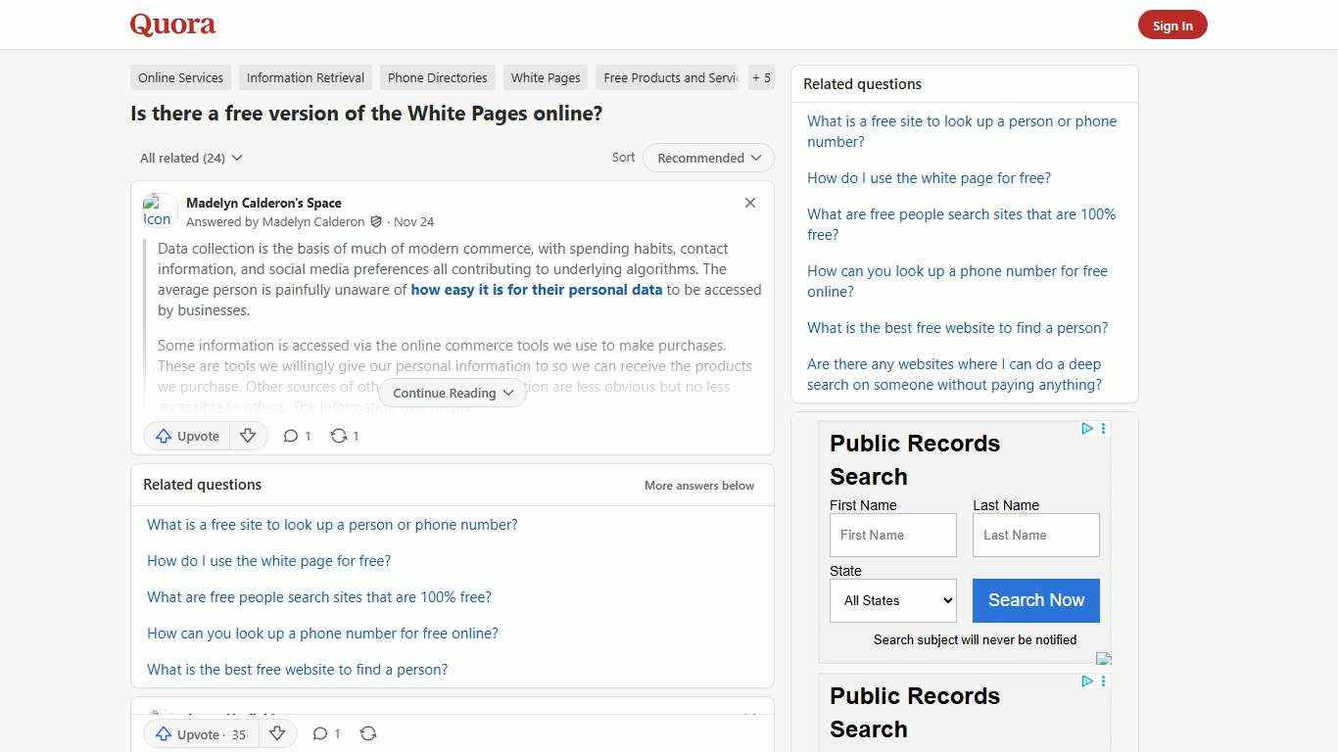1338x752 pixels.
Task: Open the ad options three-dot menu
Action: coord(1103,429)
